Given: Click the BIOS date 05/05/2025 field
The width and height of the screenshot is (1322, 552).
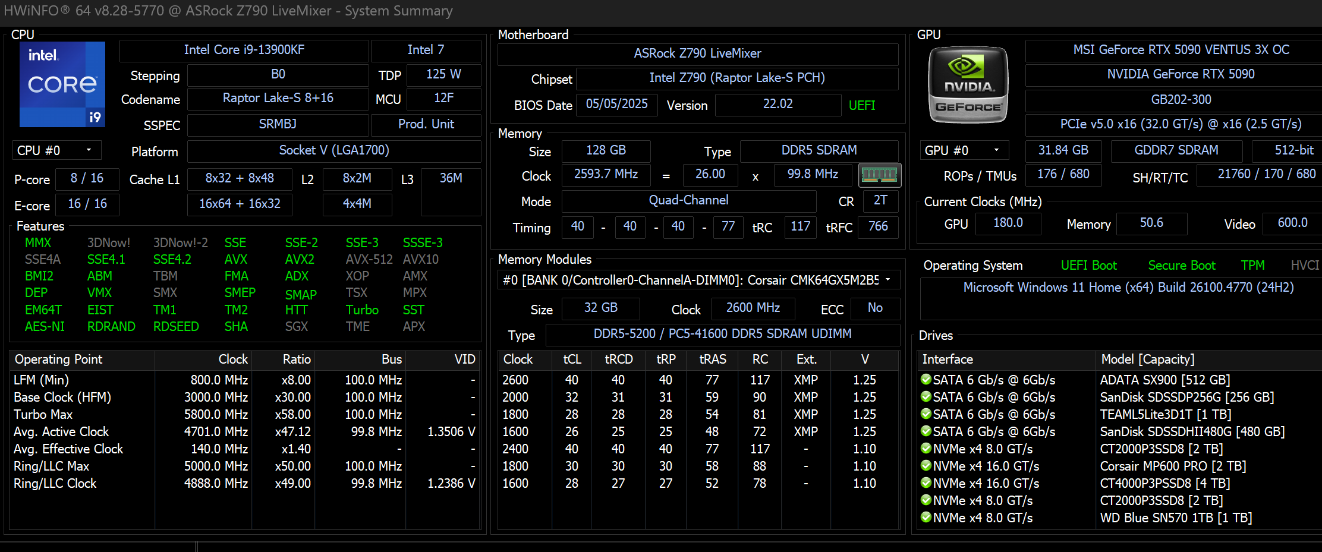Looking at the screenshot, I should (x=617, y=105).
